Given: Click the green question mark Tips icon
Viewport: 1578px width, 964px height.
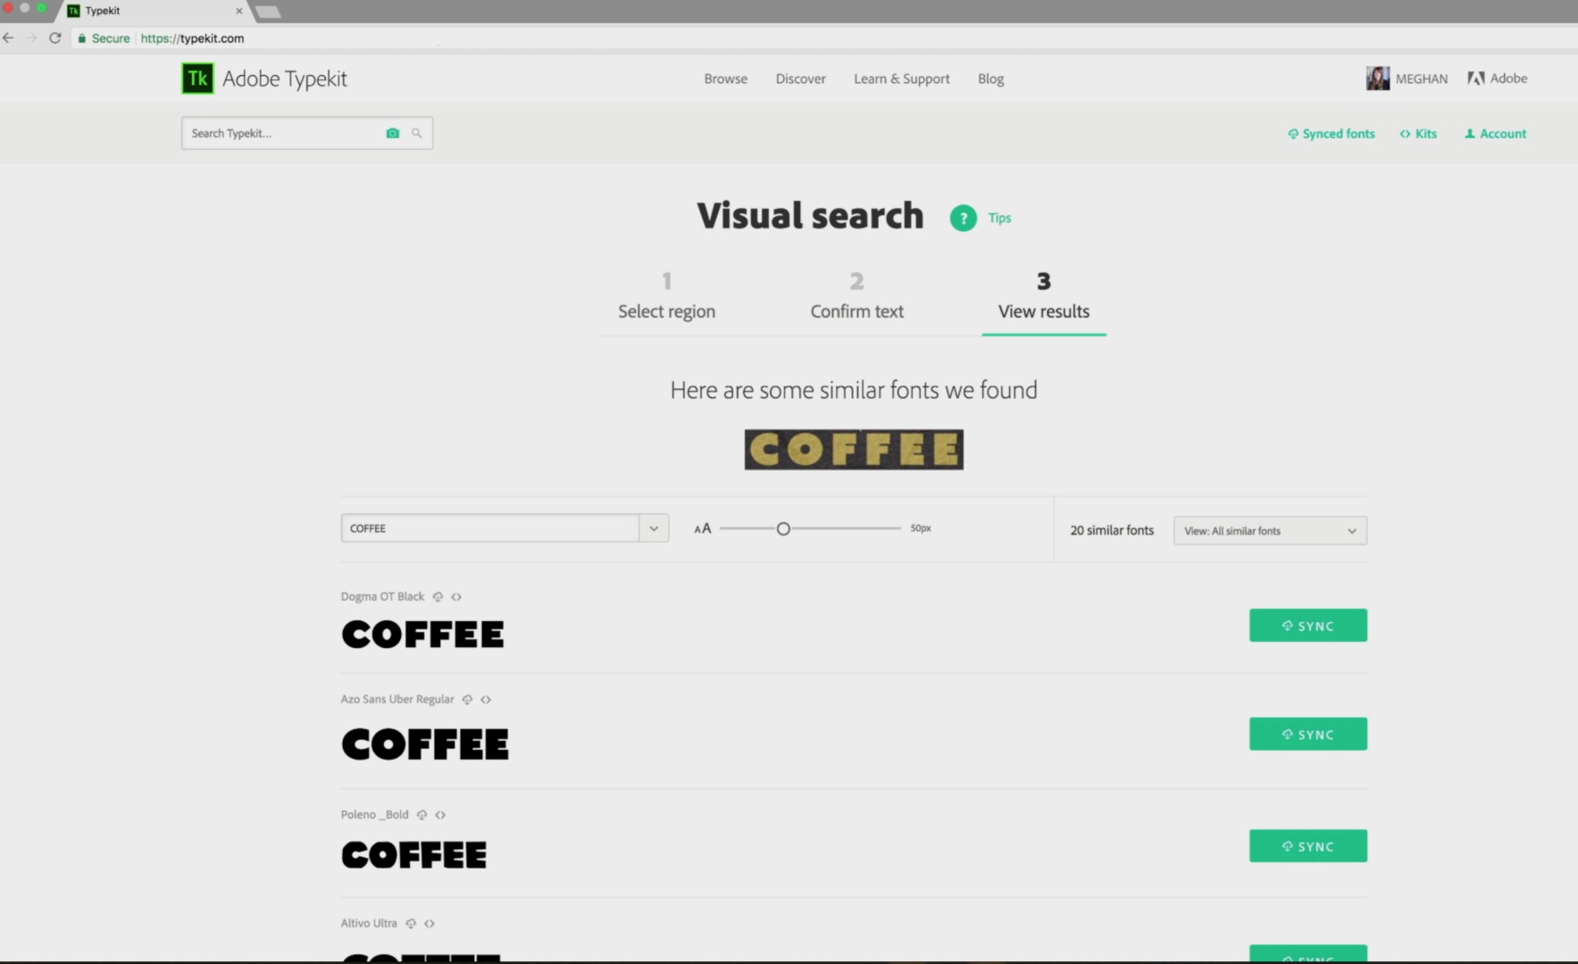Looking at the screenshot, I should pyautogui.click(x=963, y=218).
